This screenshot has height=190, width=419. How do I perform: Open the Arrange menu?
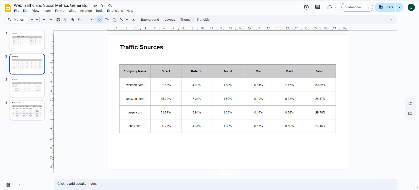pyautogui.click(x=86, y=11)
